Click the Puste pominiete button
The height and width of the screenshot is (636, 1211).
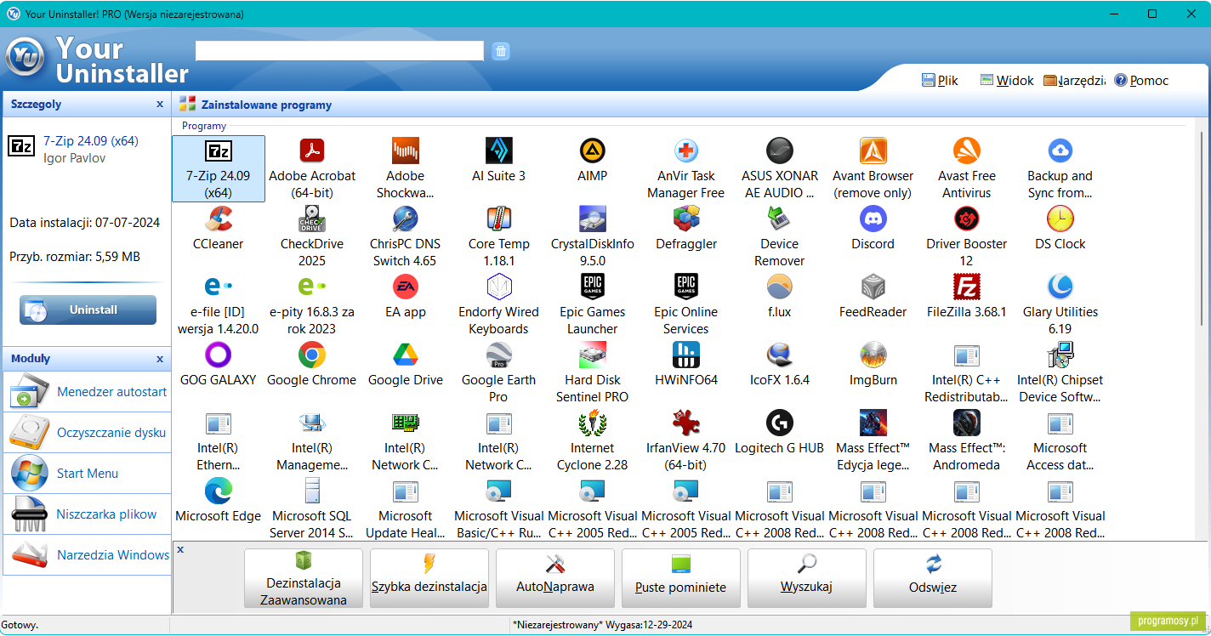click(681, 578)
